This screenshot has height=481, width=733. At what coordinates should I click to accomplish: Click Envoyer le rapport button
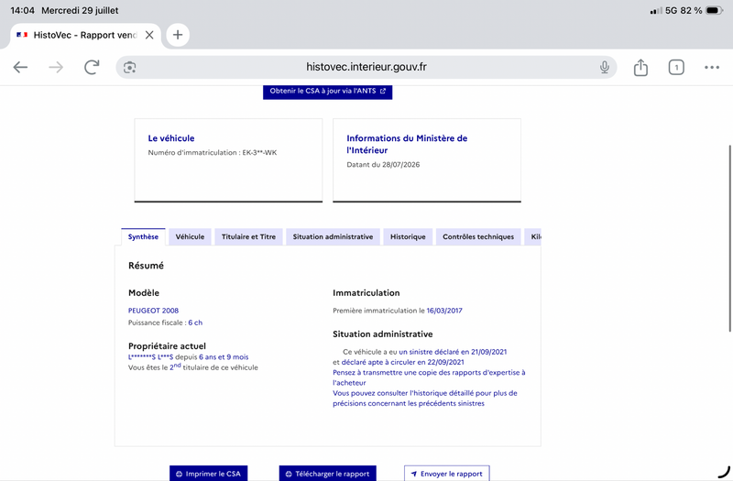click(447, 474)
